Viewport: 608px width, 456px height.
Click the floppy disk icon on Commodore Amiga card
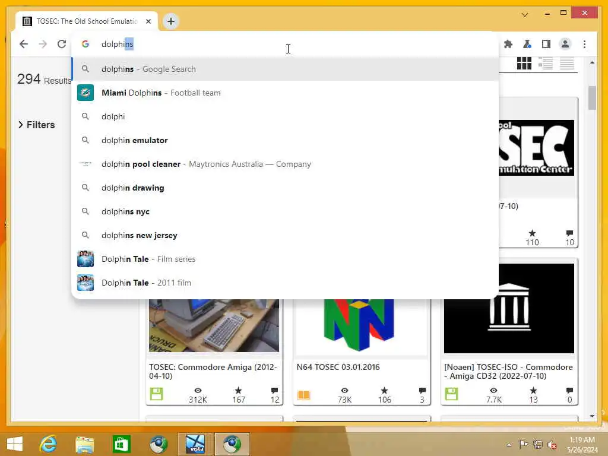coord(156,394)
